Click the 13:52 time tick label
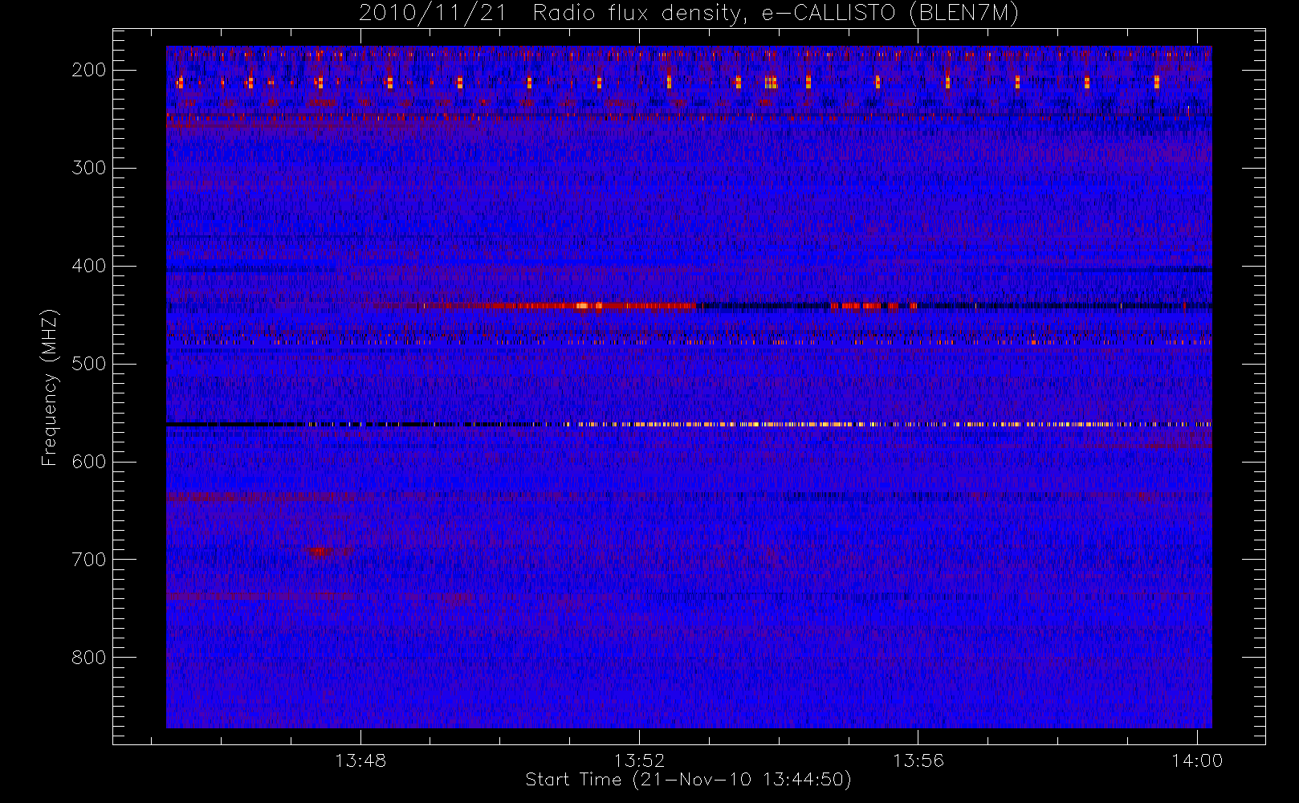 (639, 760)
